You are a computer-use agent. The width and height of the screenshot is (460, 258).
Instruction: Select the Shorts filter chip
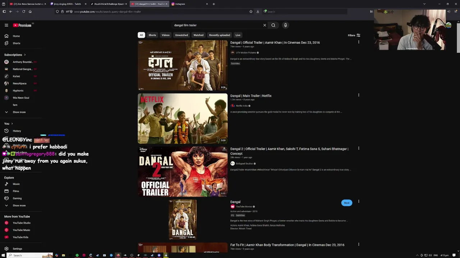click(x=152, y=35)
